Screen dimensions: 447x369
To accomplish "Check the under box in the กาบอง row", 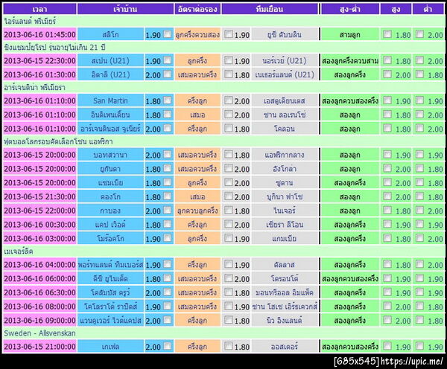I will click(x=419, y=210).
